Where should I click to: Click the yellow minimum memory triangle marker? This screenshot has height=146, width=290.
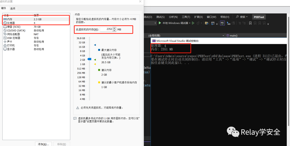click(x=95, y=64)
